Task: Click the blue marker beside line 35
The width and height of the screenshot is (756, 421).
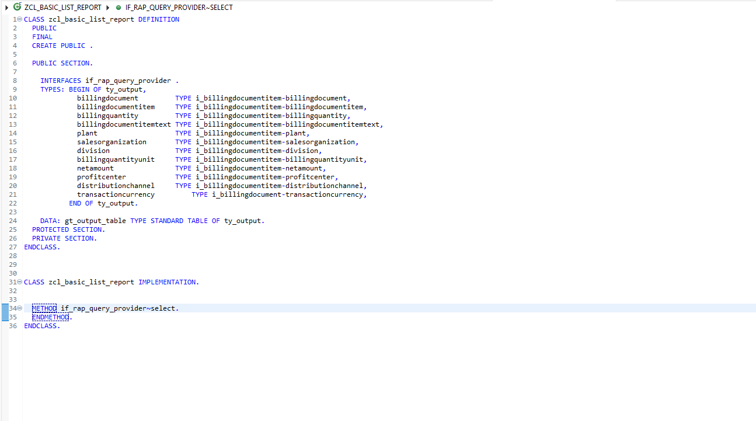Action: tap(5, 317)
